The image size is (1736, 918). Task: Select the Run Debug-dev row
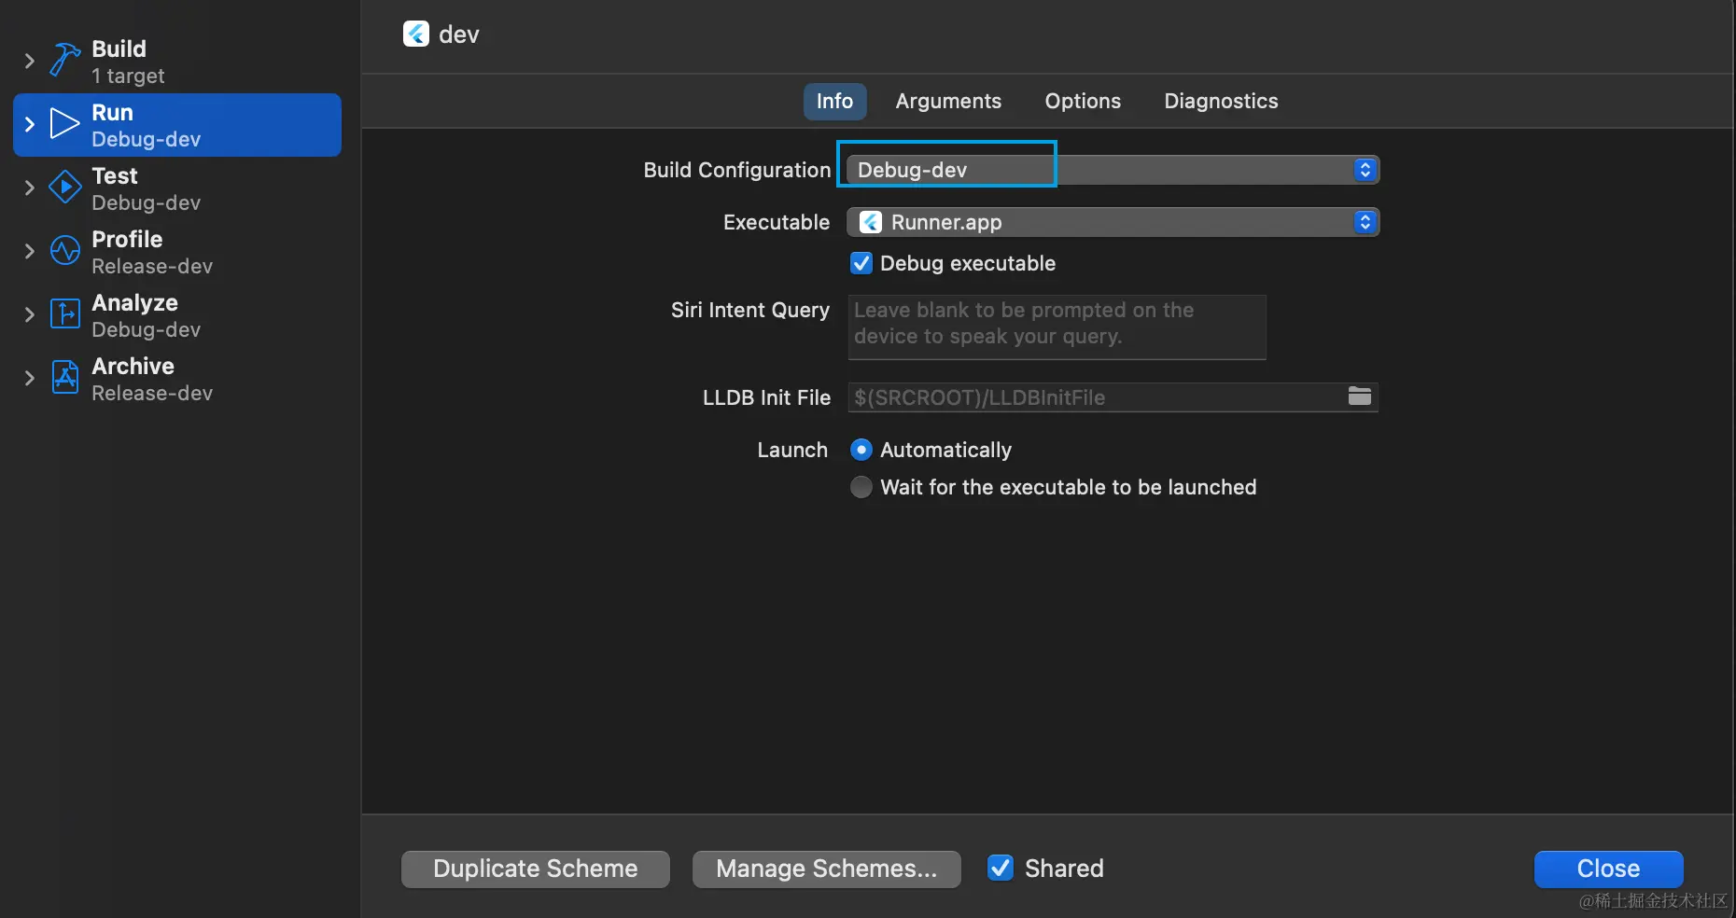click(177, 125)
